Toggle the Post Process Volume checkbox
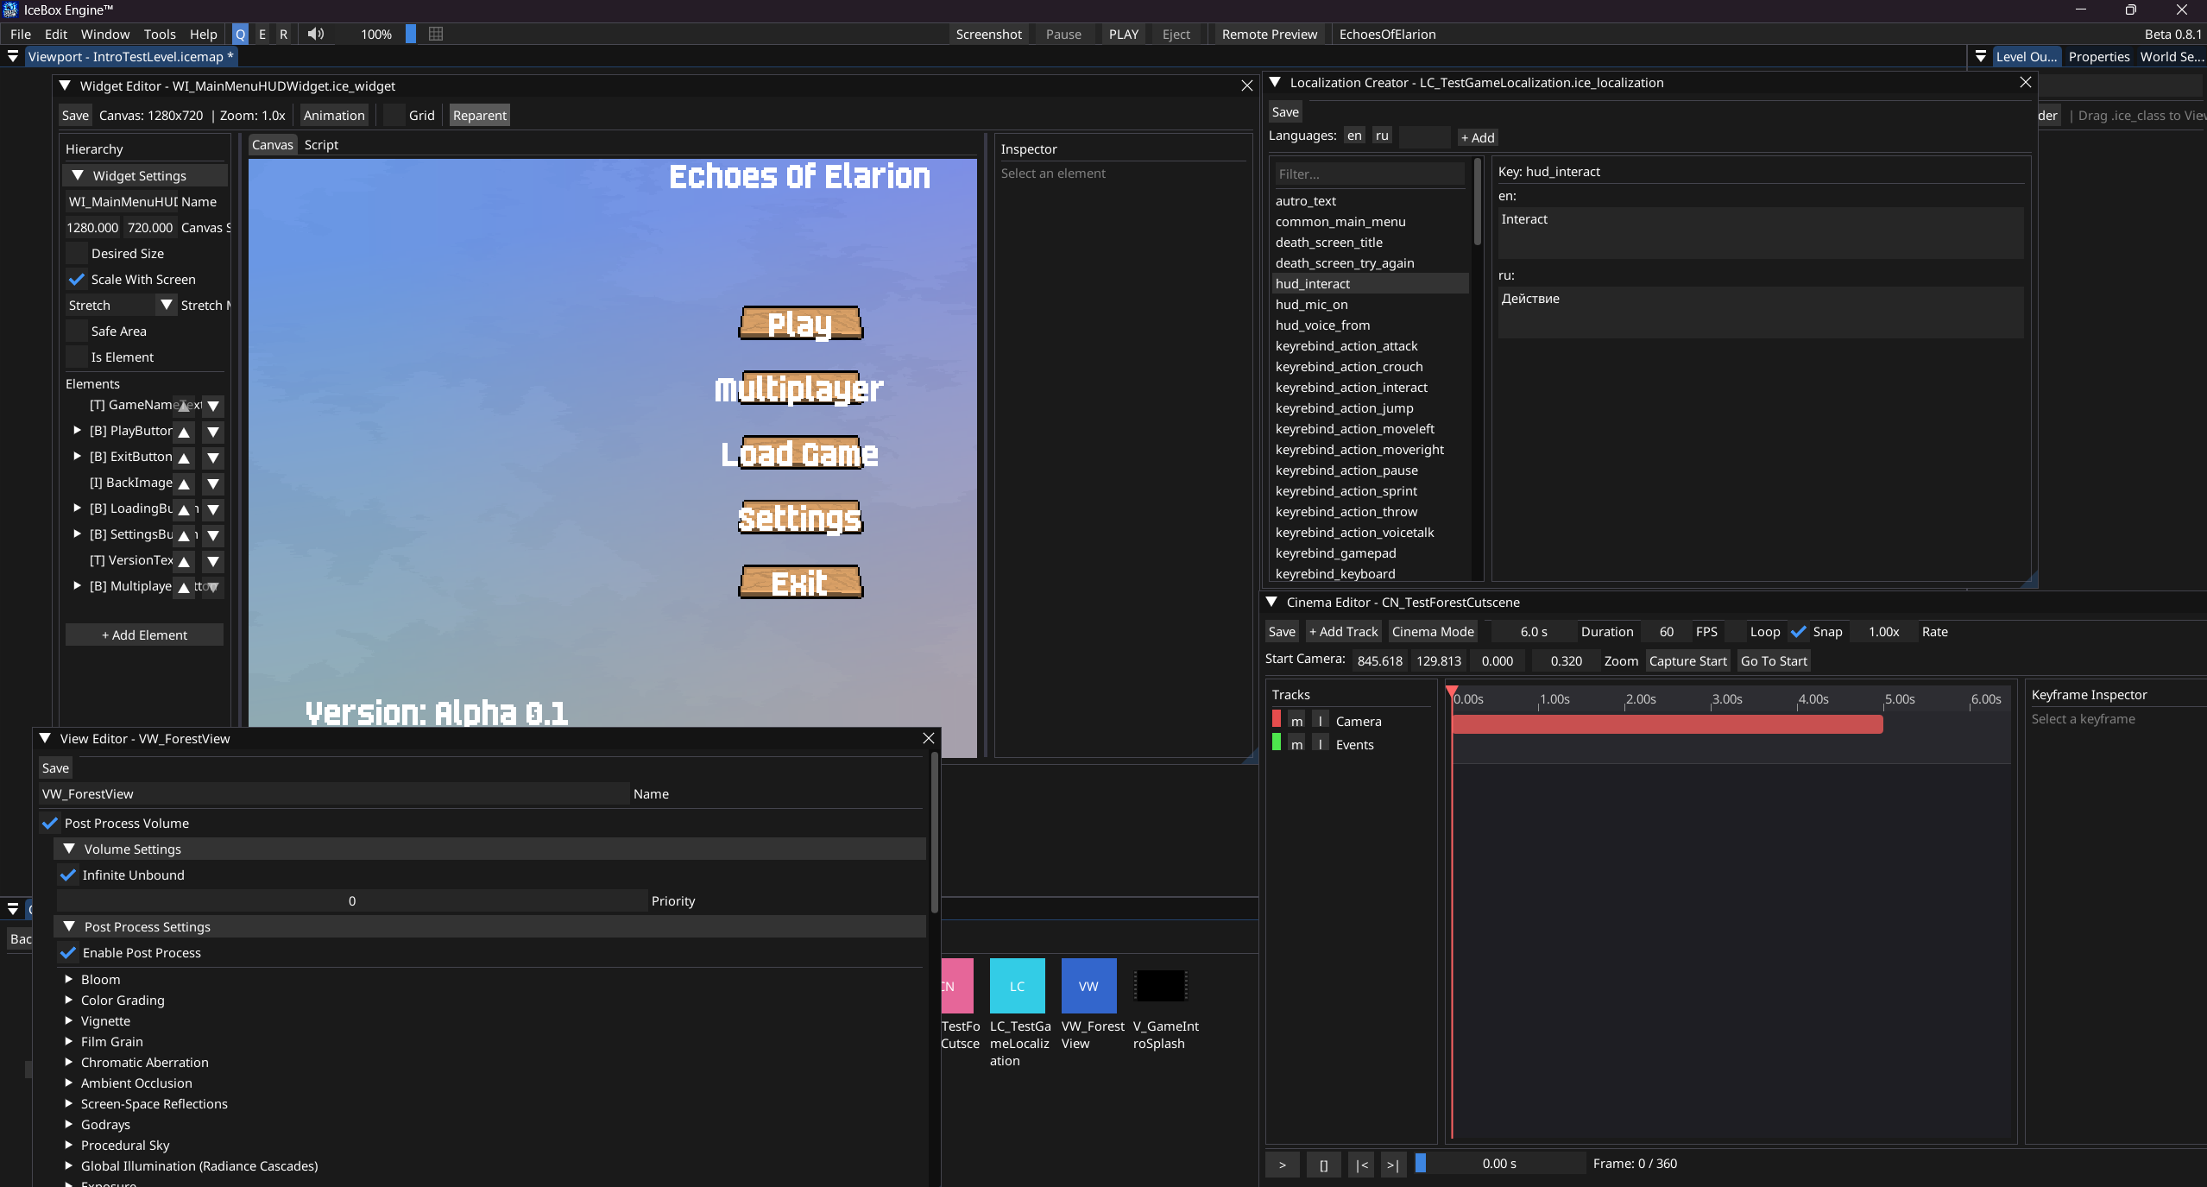The image size is (2207, 1187). click(x=50, y=823)
